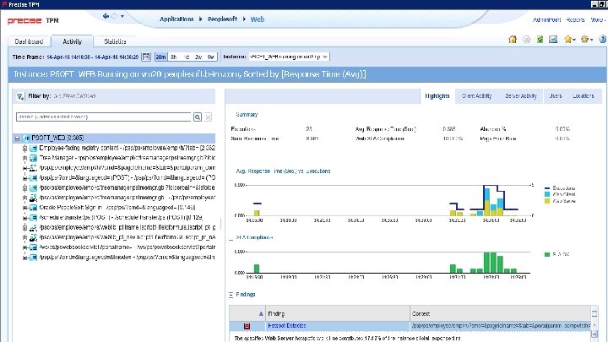Sort by the Context column header
The image size is (608, 342).
[500, 313]
